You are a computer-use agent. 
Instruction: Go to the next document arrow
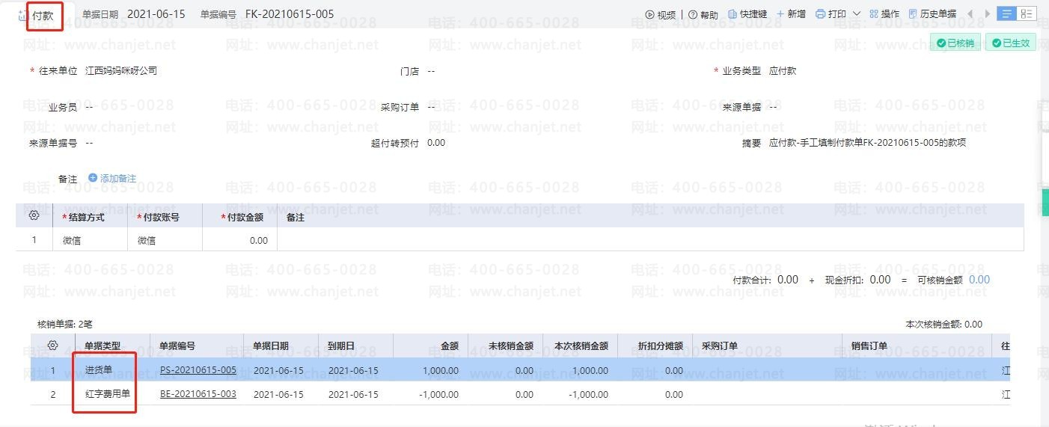[988, 14]
